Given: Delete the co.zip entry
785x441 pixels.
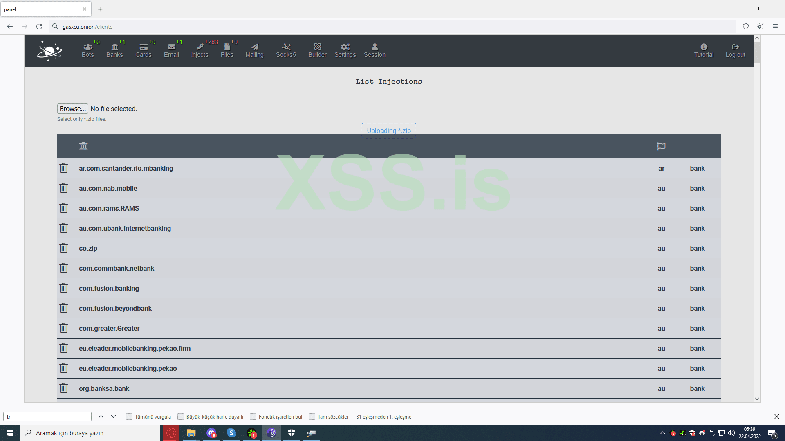Looking at the screenshot, I should [64, 248].
